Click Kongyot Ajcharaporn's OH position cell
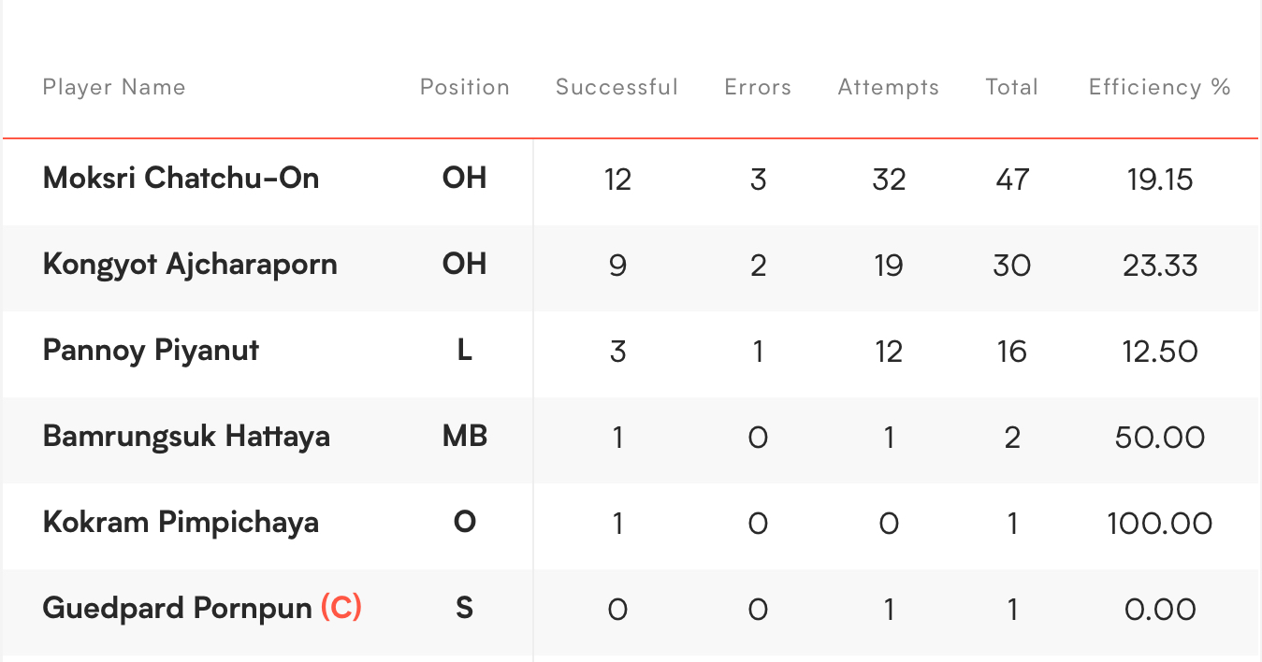Image resolution: width=1262 pixels, height=662 pixels. point(464,265)
